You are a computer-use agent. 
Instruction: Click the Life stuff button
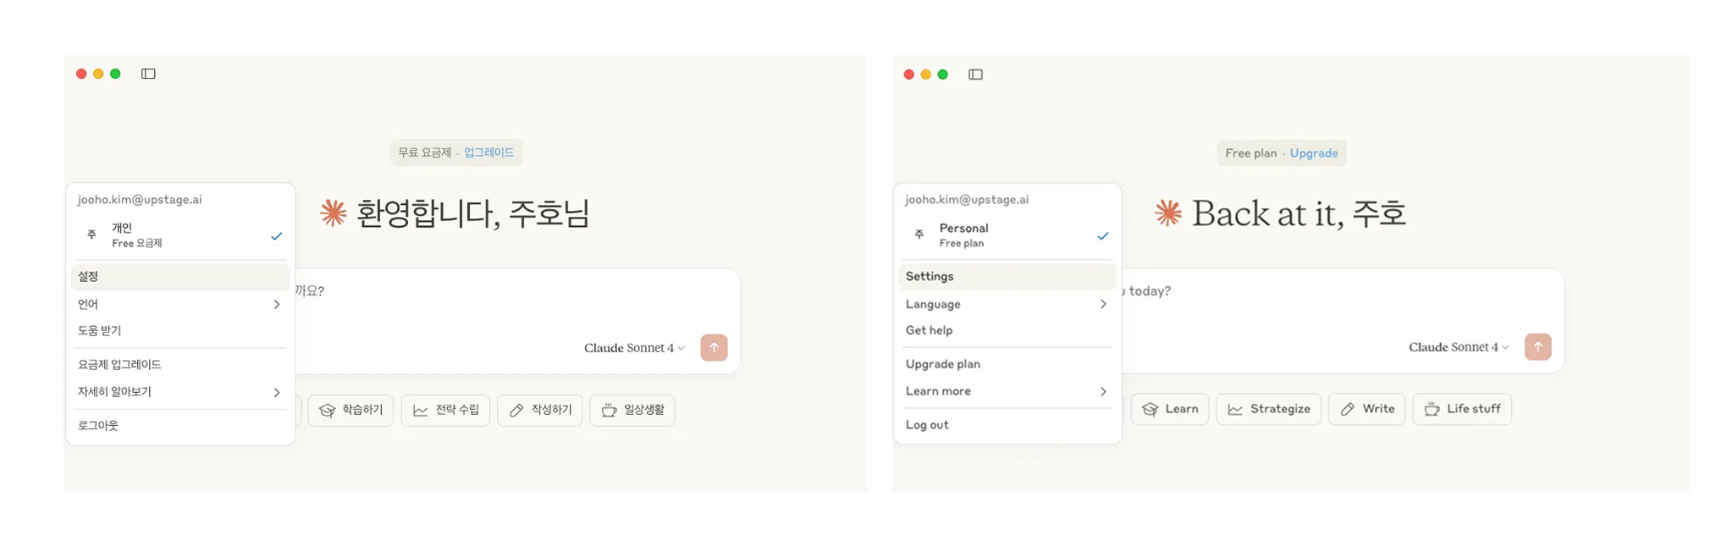point(1461,409)
